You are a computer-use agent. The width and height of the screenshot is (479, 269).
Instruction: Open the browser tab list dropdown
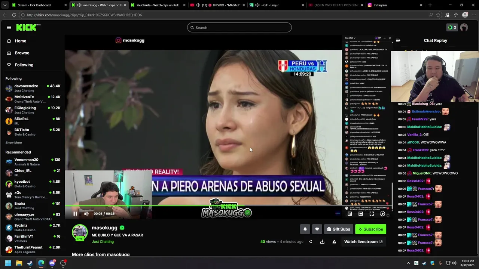click(x=4, y=5)
